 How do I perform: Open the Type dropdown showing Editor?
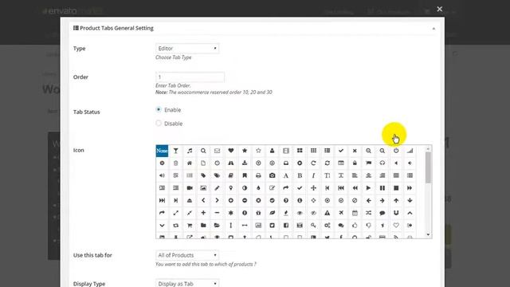point(187,48)
